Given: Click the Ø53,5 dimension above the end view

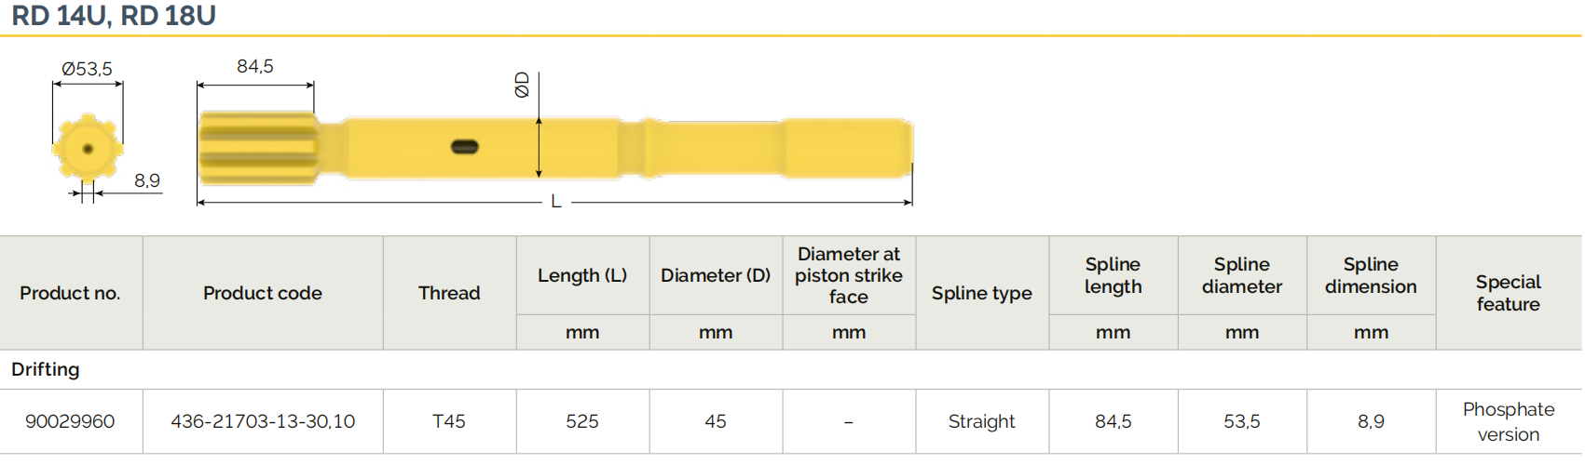Looking at the screenshot, I should point(87,69).
